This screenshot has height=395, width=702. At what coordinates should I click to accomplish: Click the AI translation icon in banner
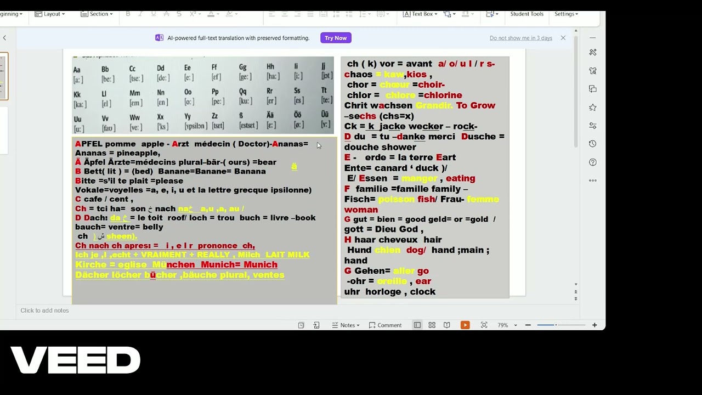pos(159,38)
